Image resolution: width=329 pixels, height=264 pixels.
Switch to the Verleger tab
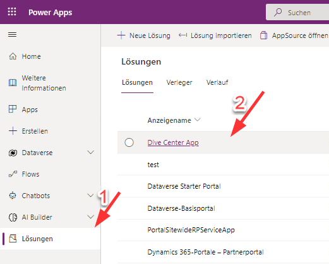[x=179, y=82]
